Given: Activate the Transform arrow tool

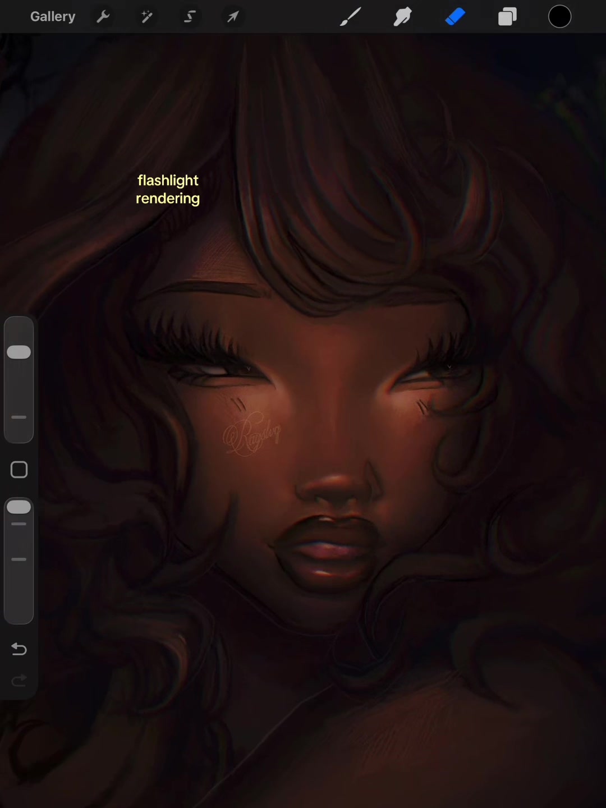Looking at the screenshot, I should click(x=233, y=17).
